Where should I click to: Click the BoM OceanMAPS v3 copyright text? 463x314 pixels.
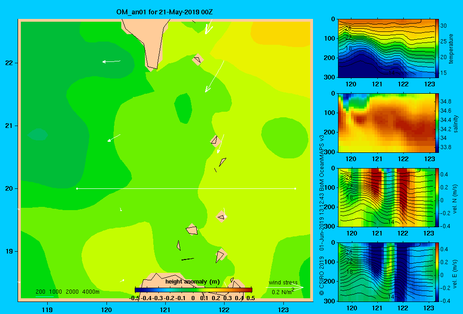click(x=322, y=215)
